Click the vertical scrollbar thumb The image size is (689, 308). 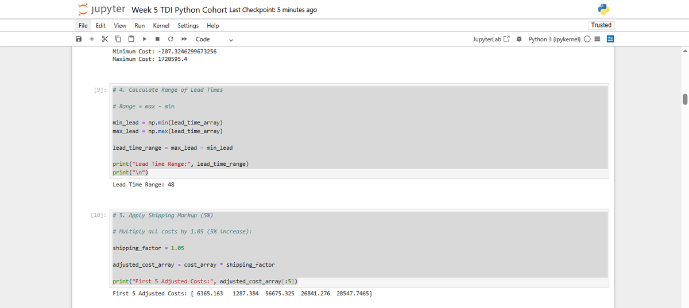point(684,99)
